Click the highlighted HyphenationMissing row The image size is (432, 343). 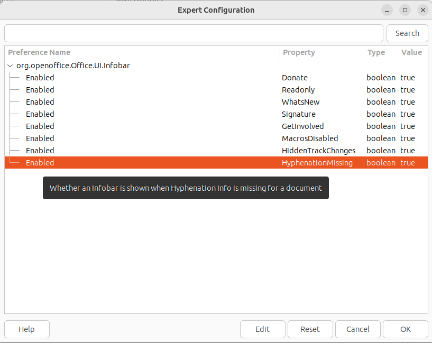point(317,163)
